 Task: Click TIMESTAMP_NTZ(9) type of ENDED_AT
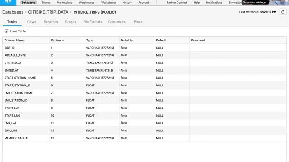point(99,70)
